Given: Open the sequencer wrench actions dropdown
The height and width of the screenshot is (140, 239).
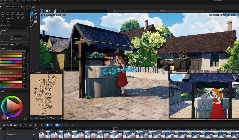Looking at the screenshot, I should 25,125.
